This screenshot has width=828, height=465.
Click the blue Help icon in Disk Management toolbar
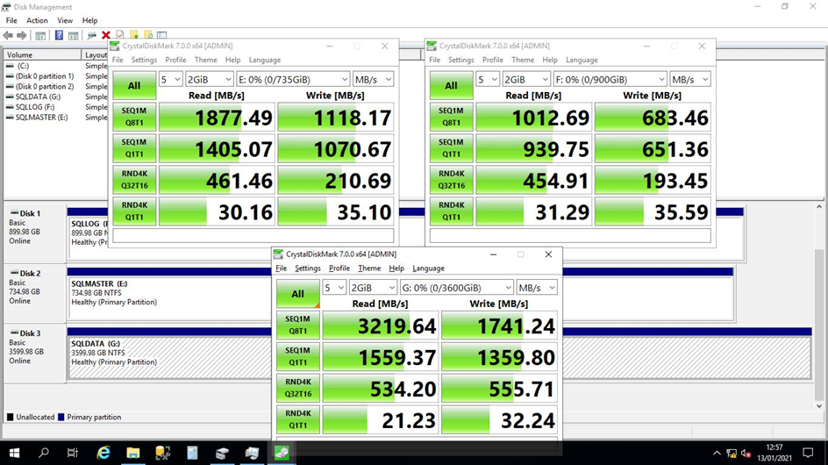[60, 35]
